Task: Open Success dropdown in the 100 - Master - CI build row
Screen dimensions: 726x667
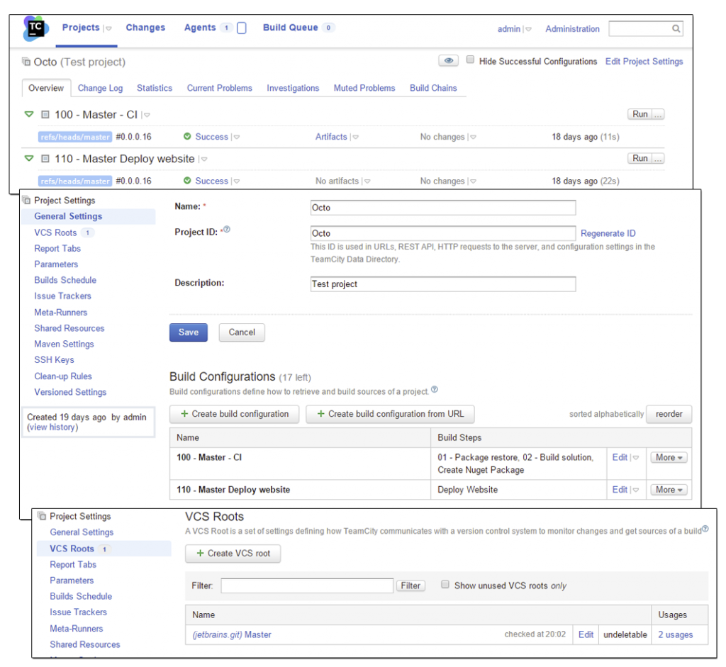Action: coord(237,137)
